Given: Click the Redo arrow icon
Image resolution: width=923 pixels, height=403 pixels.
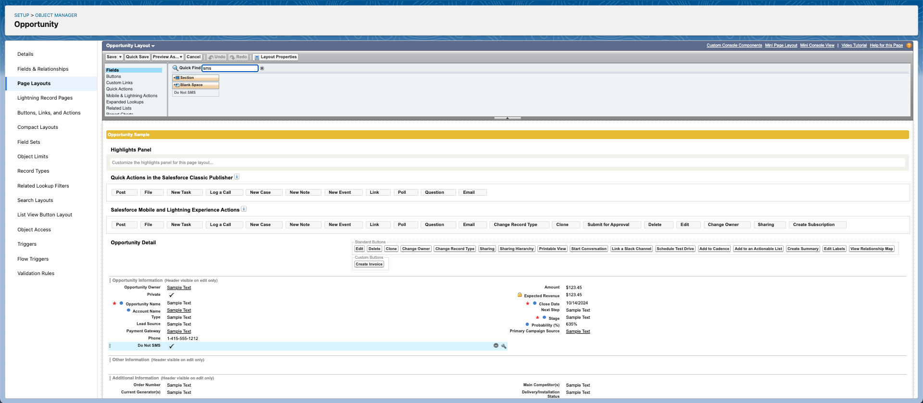Looking at the screenshot, I should (232, 57).
